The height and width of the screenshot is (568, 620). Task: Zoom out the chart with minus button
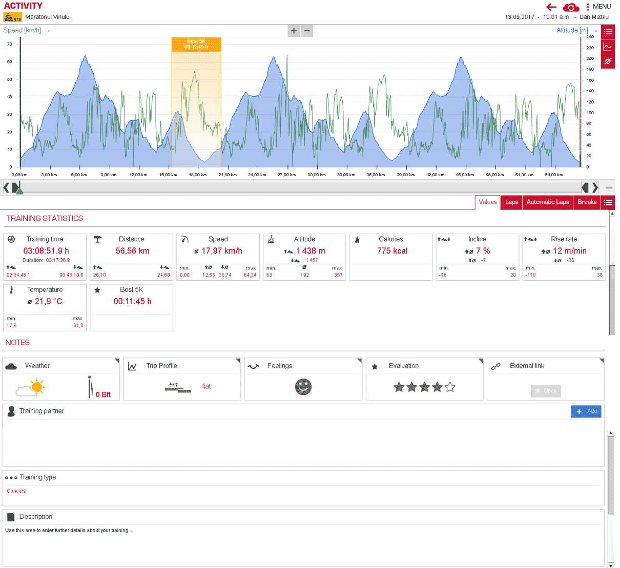coord(307,31)
